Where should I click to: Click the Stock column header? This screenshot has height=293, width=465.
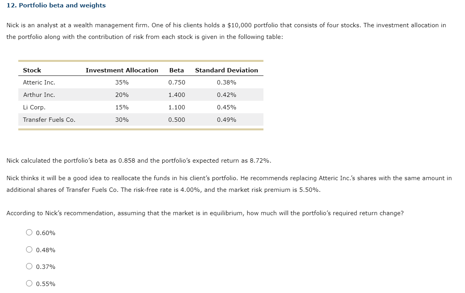[x=32, y=70]
